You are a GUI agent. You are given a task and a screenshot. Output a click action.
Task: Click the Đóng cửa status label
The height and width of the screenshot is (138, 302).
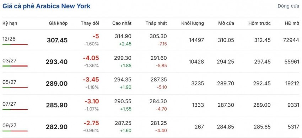288,6
